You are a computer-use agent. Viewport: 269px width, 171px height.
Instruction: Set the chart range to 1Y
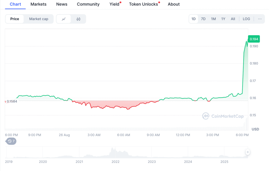pos(223,19)
